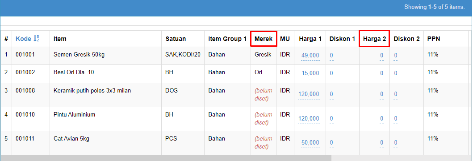Set Merek for Keramik putih polos row
Image resolution: width=473 pixels, height=161 pixels.
click(264, 95)
